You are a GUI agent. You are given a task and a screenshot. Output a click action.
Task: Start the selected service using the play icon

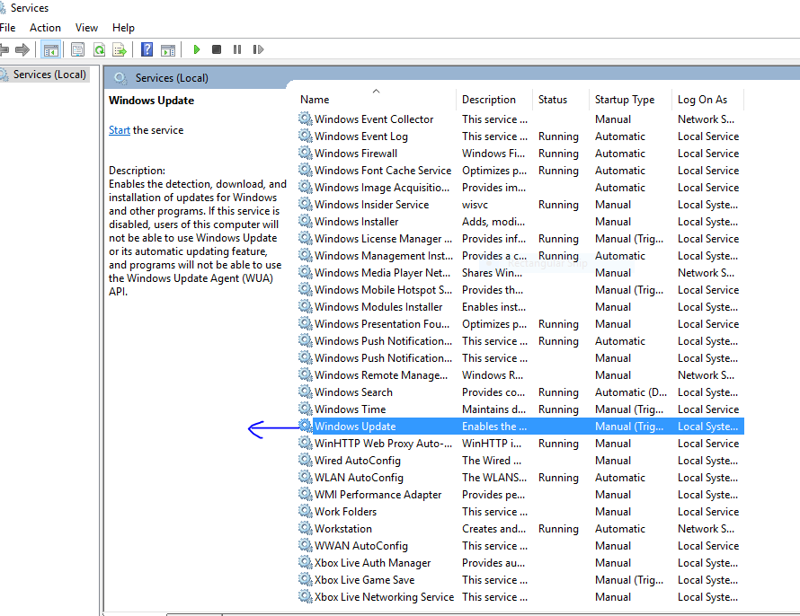point(196,49)
